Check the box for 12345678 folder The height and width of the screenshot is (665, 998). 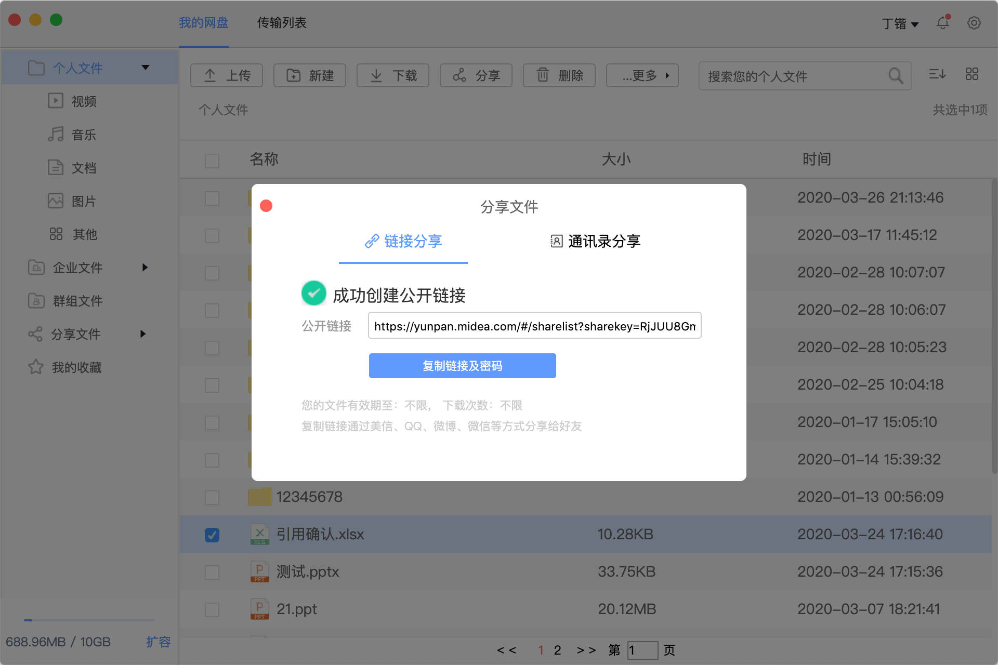(212, 497)
